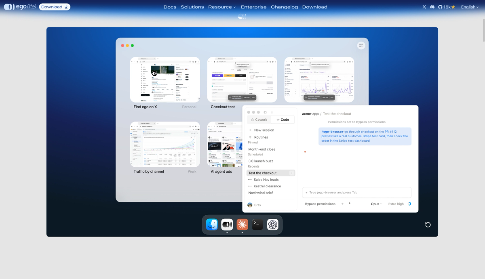Click the Brax user avatar
This screenshot has width=485, height=279.
pos(250,205)
